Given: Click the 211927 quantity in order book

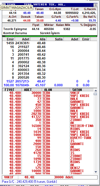Looking at the screenshot, I should pos(23,47).
